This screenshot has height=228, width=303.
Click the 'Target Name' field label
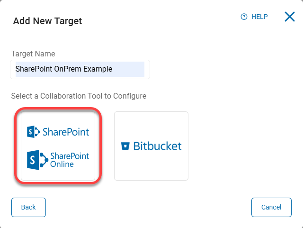[33, 54]
